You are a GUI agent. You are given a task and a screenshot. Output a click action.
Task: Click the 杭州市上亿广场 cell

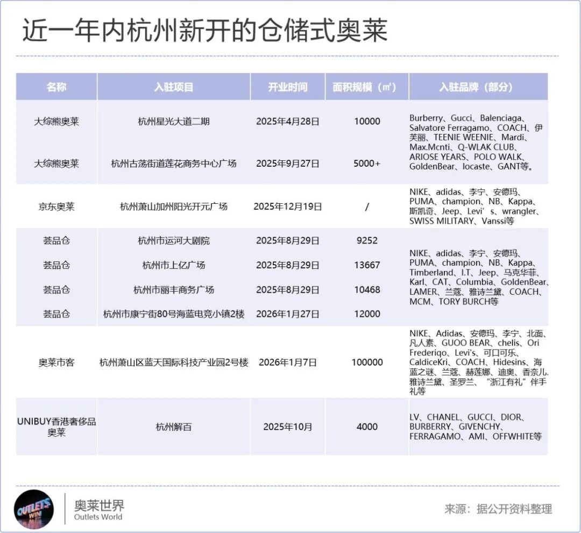point(174,265)
